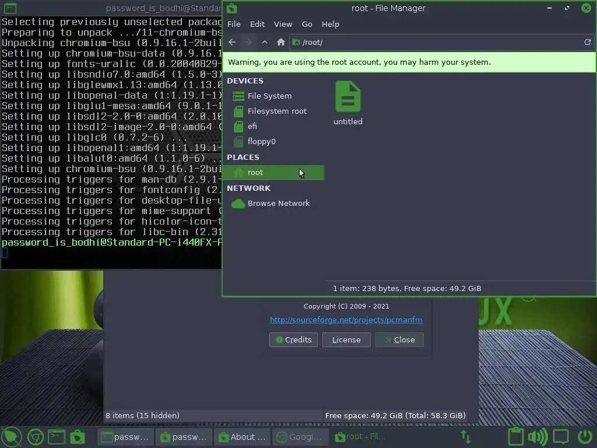Switch to root - Fil... taskbar window

[360, 437]
